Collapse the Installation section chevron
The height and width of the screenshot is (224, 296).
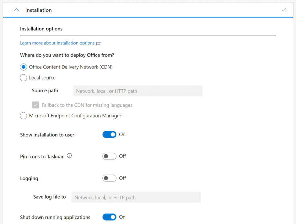[x=16, y=10]
